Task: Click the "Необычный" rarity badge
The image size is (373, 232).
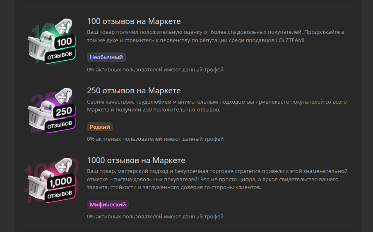Action: click(106, 57)
